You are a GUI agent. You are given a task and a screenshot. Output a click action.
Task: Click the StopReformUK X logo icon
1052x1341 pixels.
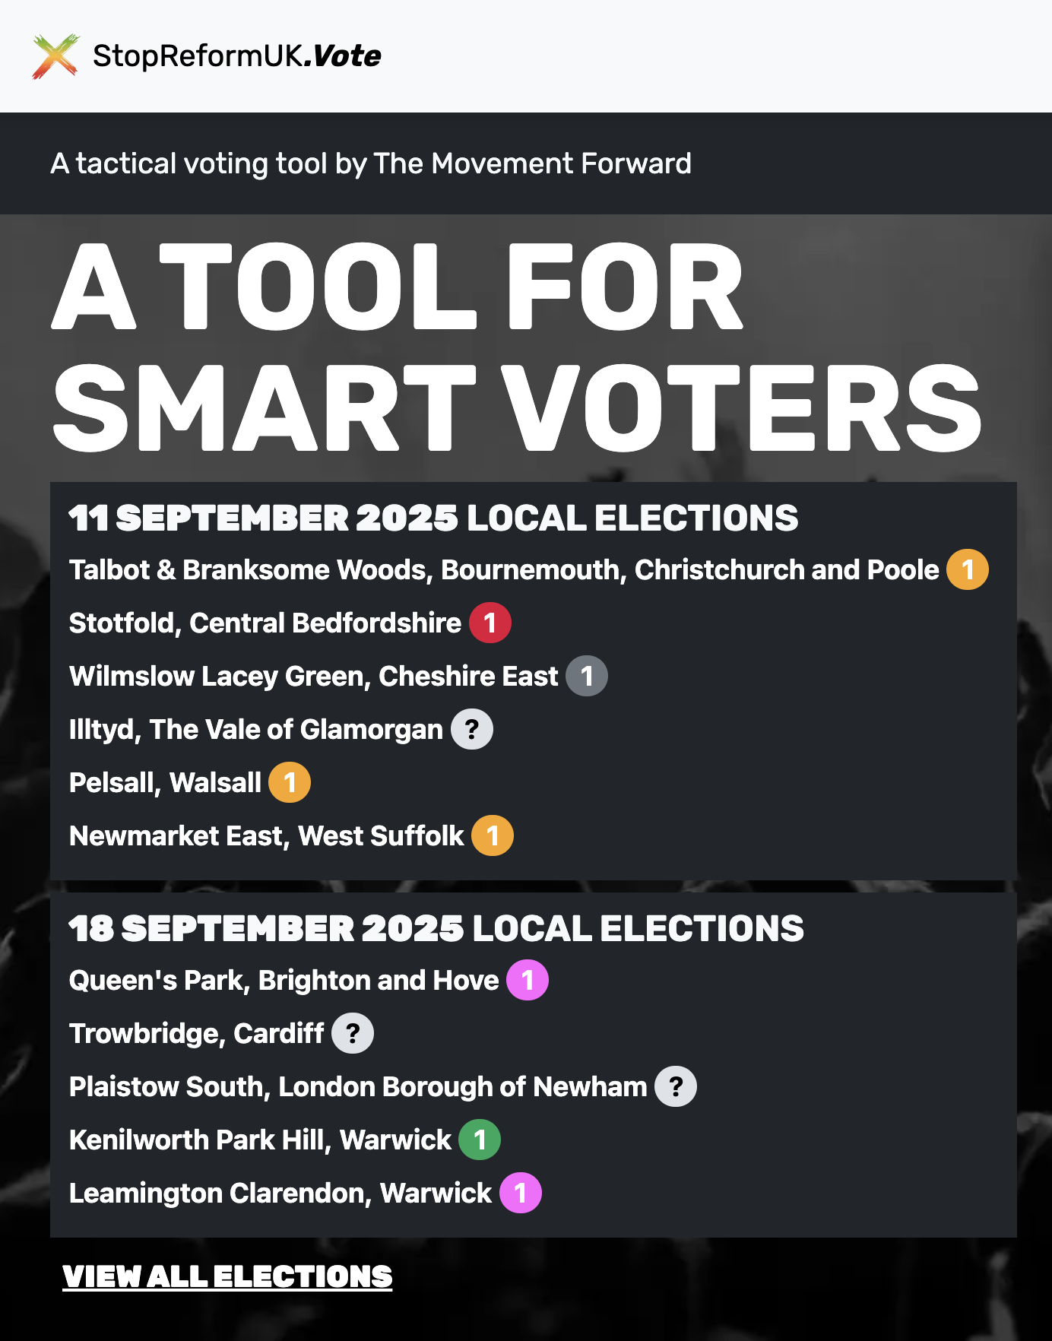pyautogui.click(x=55, y=56)
